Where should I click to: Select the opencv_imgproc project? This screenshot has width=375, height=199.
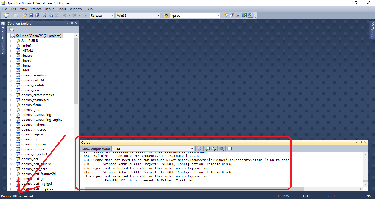(x=33, y=129)
